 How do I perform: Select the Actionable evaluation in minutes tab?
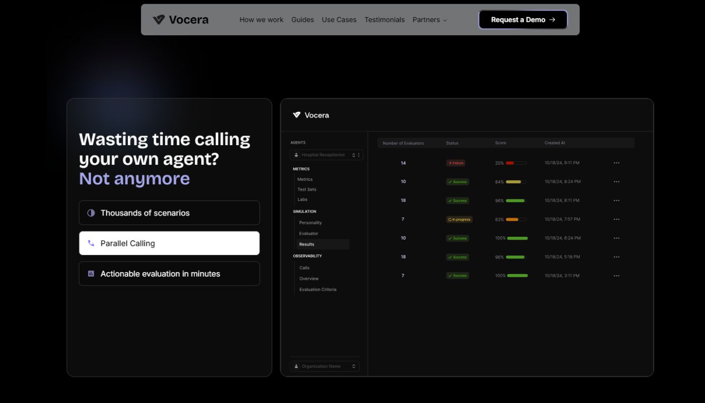click(x=169, y=274)
